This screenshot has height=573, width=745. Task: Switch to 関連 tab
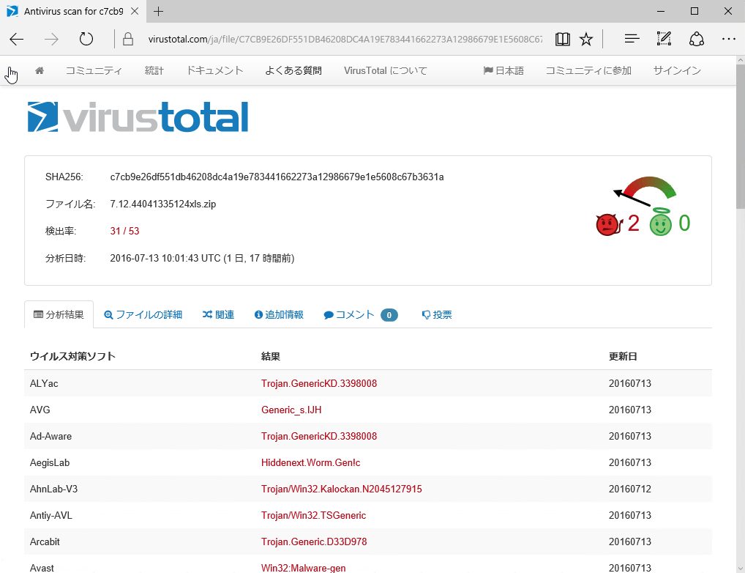[x=219, y=314]
